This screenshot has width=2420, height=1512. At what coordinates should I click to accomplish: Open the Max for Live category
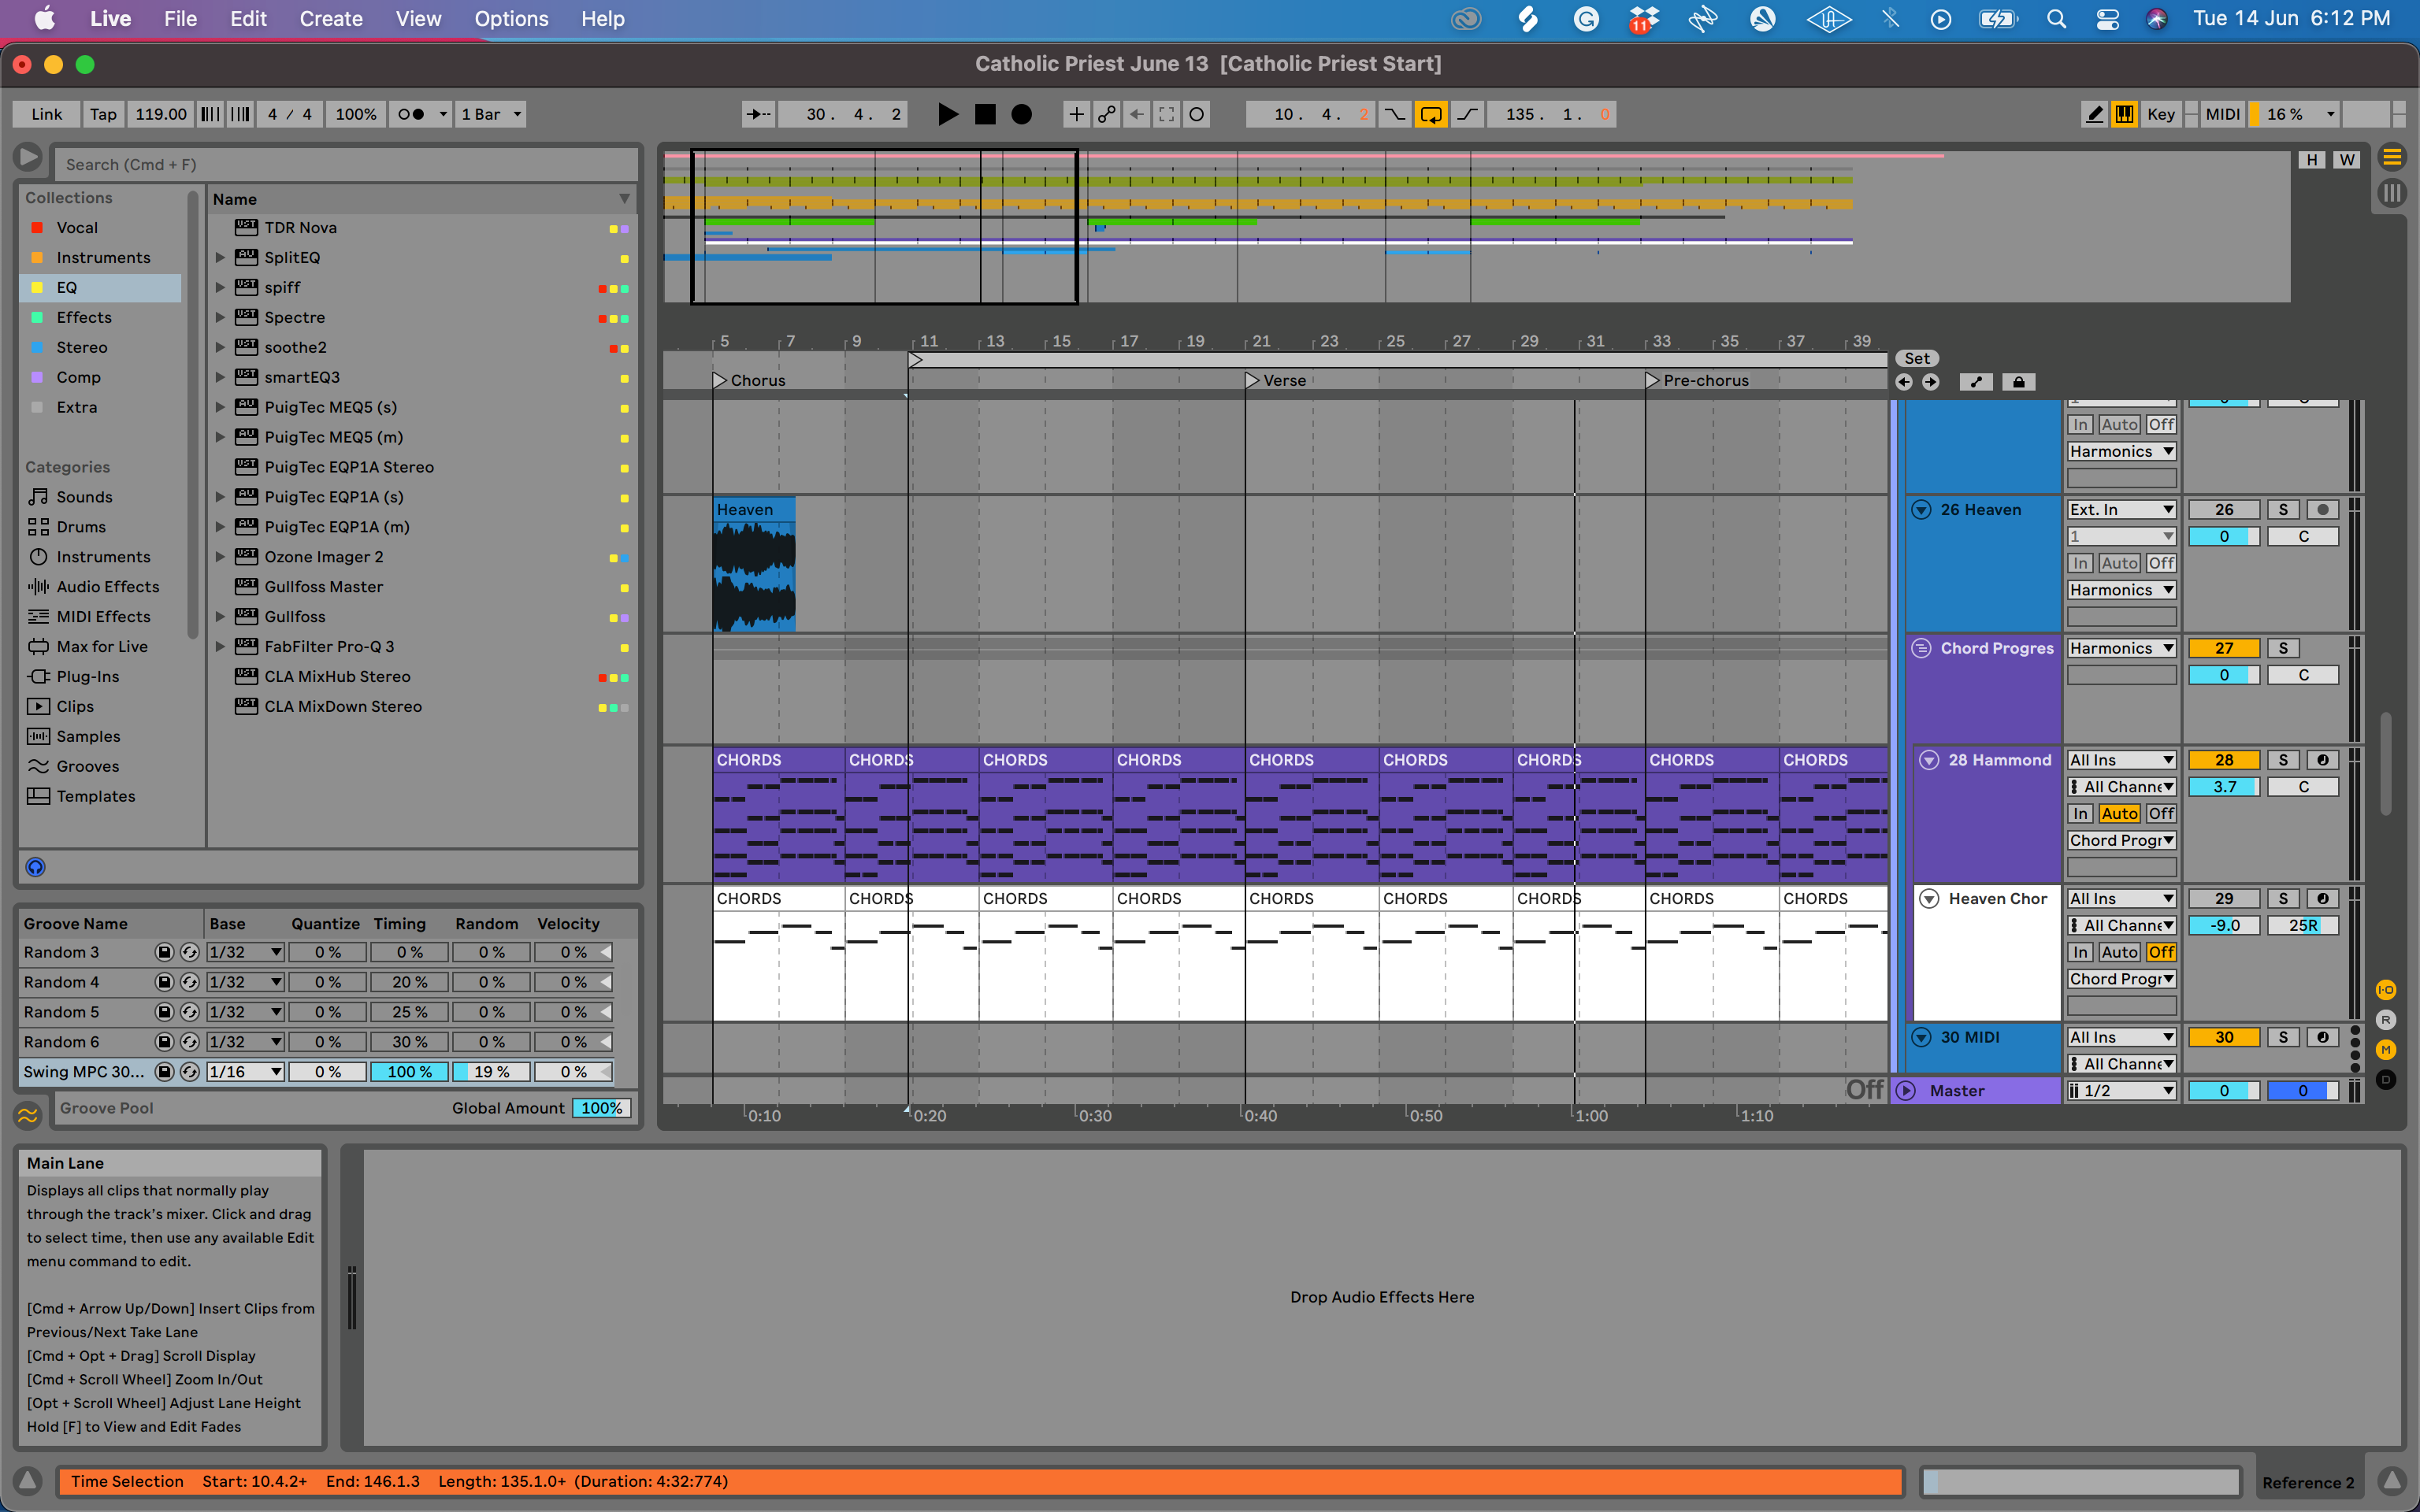101,647
